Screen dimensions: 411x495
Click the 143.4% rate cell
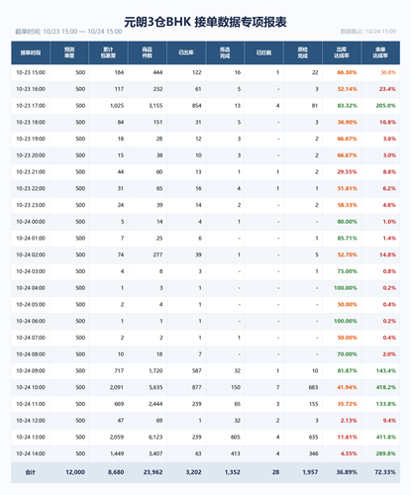pos(386,371)
